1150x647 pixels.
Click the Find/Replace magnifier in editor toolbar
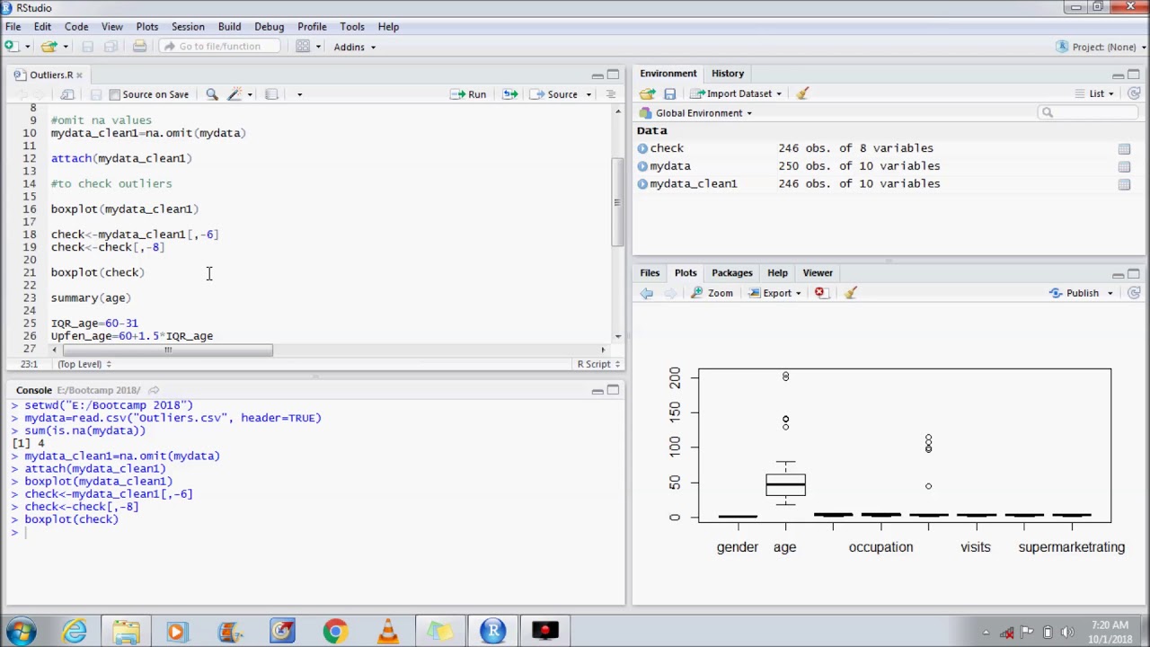(x=212, y=94)
